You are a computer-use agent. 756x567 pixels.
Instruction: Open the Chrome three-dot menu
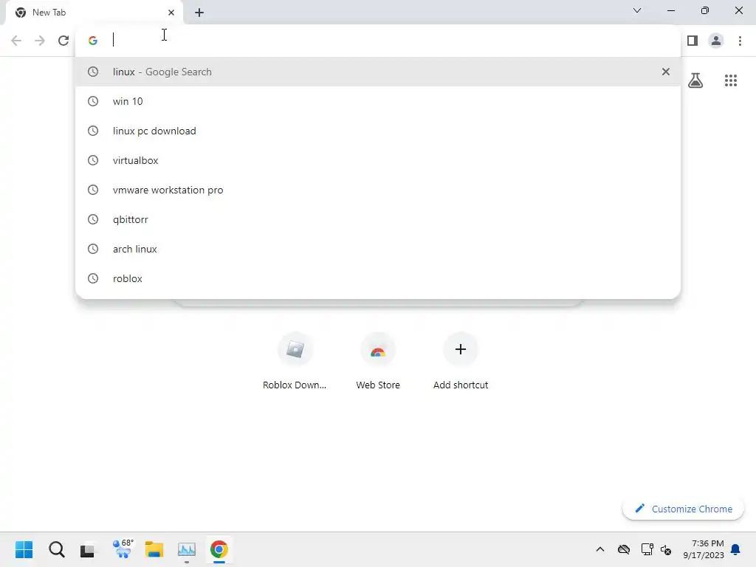pos(740,41)
